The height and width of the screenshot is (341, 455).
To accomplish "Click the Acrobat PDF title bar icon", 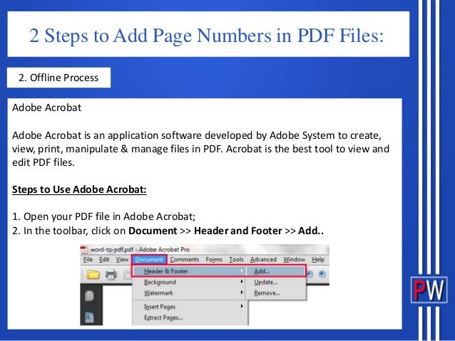I will pyautogui.click(x=84, y=249).
